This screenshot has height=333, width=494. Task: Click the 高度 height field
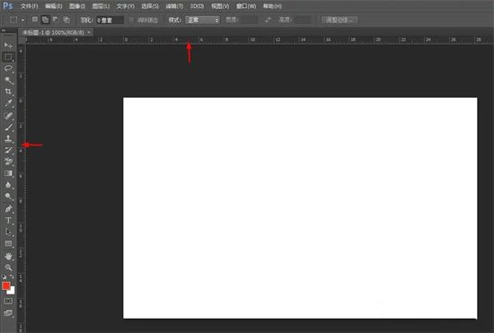[302, 20]
